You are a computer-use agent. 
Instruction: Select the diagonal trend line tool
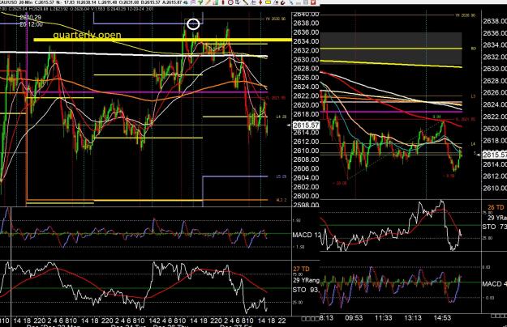[x=246, y=2]
